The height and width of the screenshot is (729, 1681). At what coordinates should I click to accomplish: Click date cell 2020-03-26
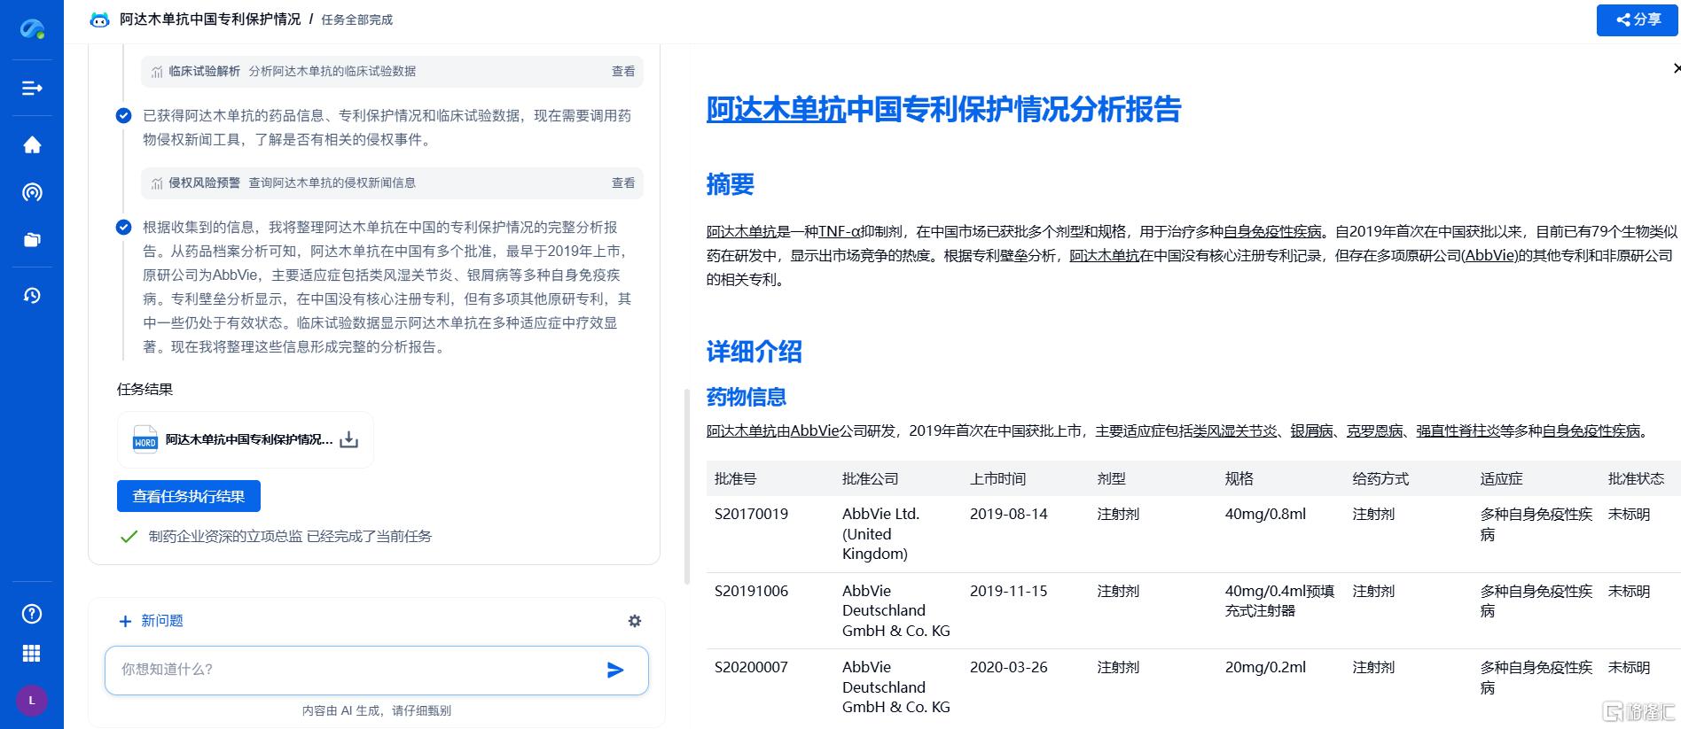(x=1009, y=668)
